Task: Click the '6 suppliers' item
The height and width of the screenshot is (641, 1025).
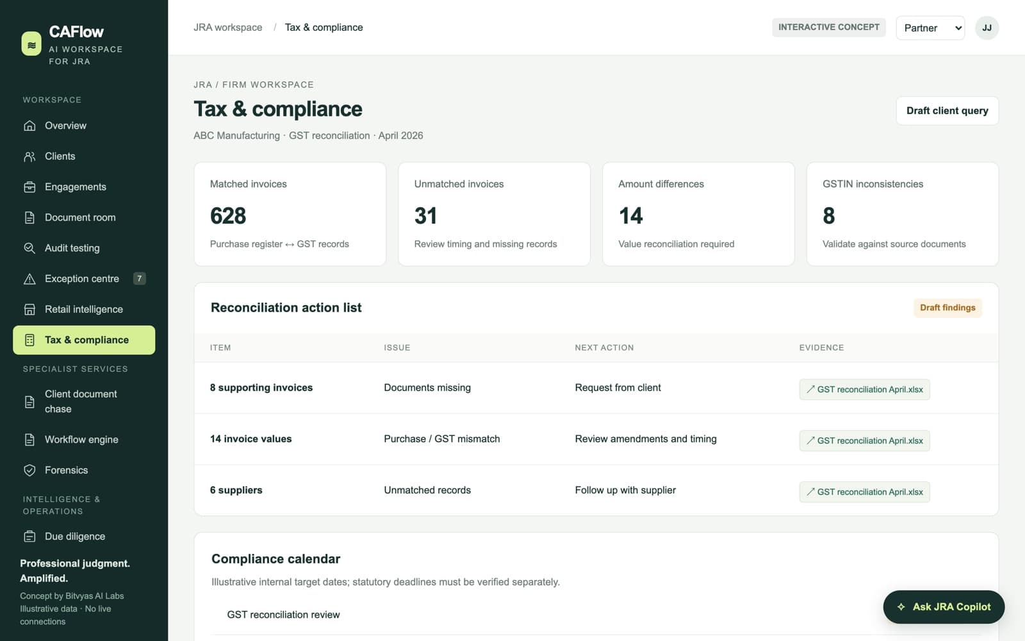Action: point(236,490)
